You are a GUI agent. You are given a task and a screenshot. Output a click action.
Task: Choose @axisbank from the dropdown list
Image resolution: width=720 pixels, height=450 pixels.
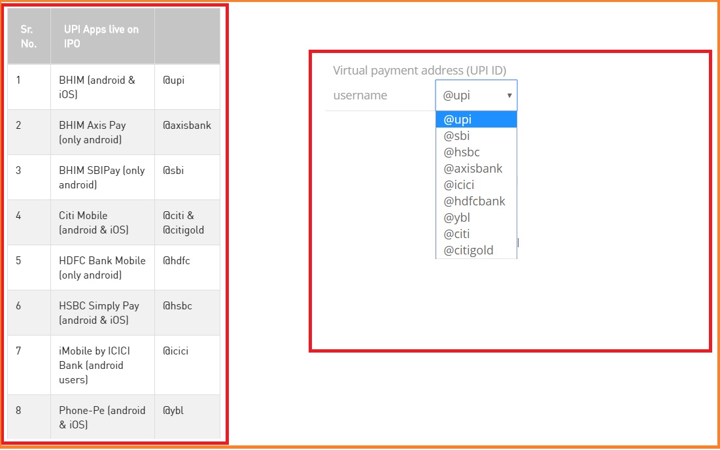click(x=476, y=169)
